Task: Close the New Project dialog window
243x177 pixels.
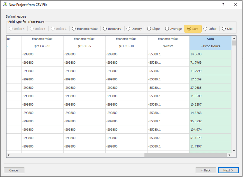Action: tap(235, 5)
